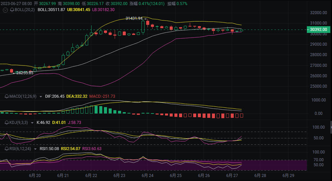This screenshot has width=332, height=181.
Task: Open the MACD indicator dropdown arrow
Action: coord(41,97)
